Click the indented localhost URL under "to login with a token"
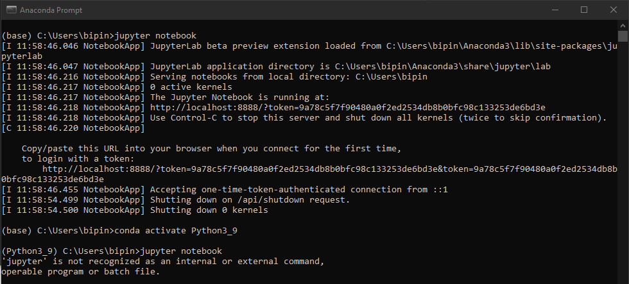The width and height of the screenshot is (629, 284). (329, 169)
